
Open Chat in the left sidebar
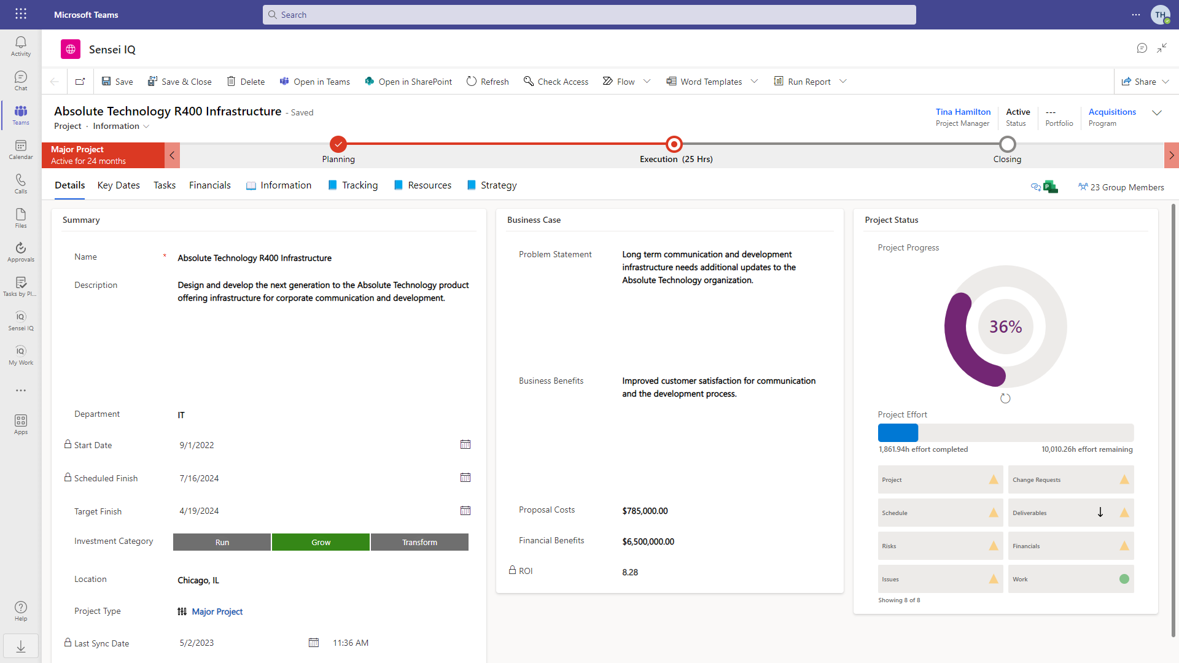(x=21, y=80)
